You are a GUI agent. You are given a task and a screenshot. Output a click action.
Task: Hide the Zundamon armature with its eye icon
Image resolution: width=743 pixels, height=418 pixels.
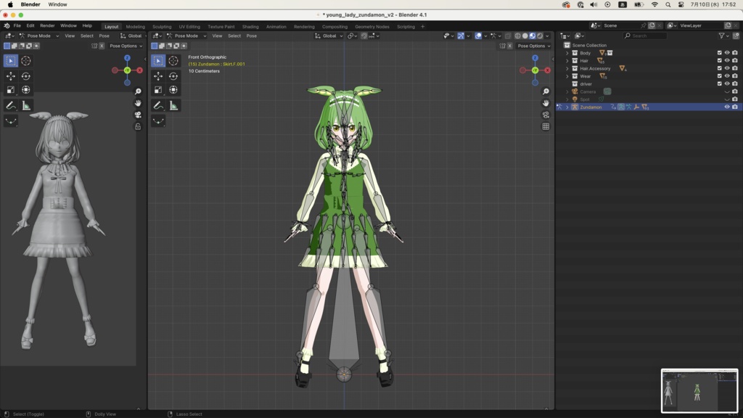(x=727, y=107)
